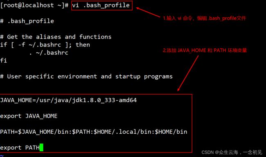The width and height of the screenshot is (266, 157).
Task: Click the 'vi .bash_profile' command text
Action: (x=101, y=5)
